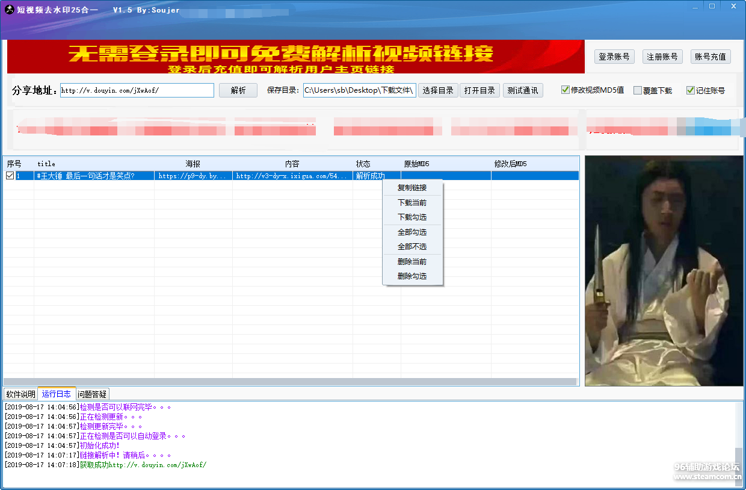Select 复制链接 from the context menu
This screenshot has width=746, height=490.
[x=412, y=187]
